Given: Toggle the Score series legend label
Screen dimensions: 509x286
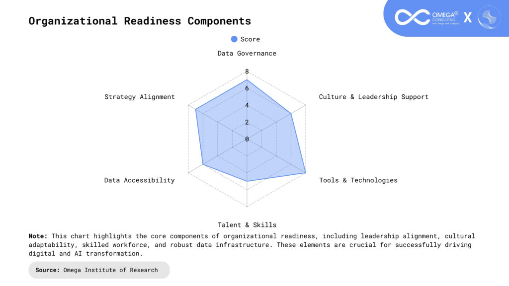Looking at the screenshot, I should tap(250, 39).
